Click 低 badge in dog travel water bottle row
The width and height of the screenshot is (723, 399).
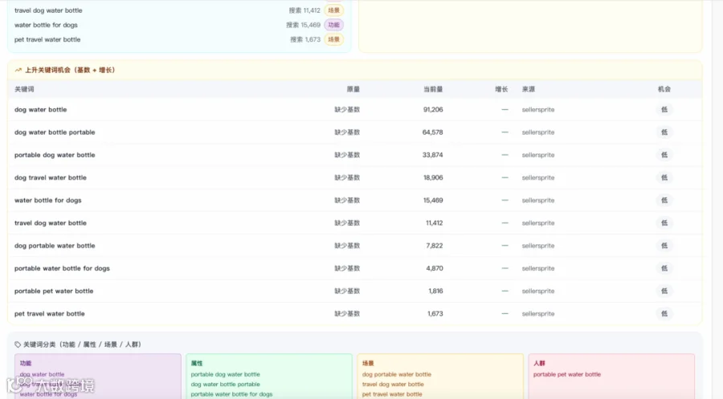[x=664, y=177]
